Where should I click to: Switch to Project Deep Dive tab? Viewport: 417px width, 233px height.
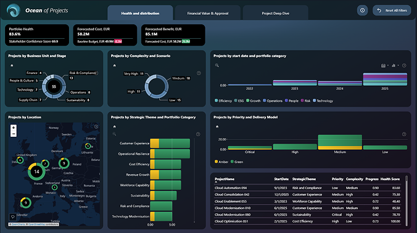(276, 13)
